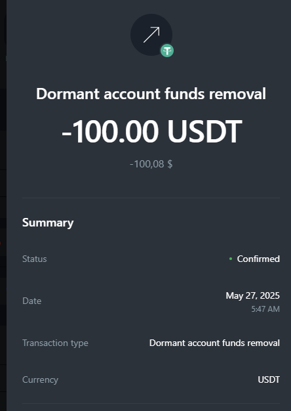Image resolution: width=291 pixels, height=411 pixels.
Task: Click the green Tether USDT badge icon
Action: point(167,51)
